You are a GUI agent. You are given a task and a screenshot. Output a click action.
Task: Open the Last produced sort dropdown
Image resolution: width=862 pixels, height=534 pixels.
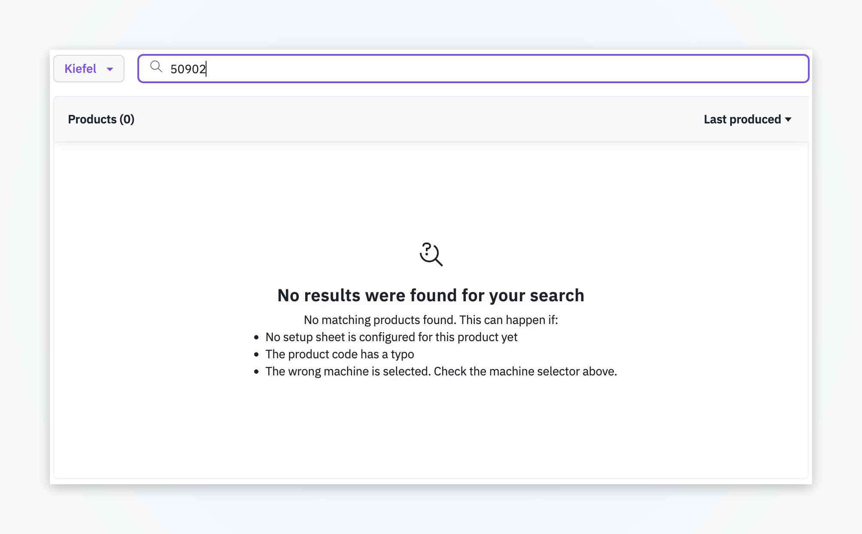click(x=747, y=119)
